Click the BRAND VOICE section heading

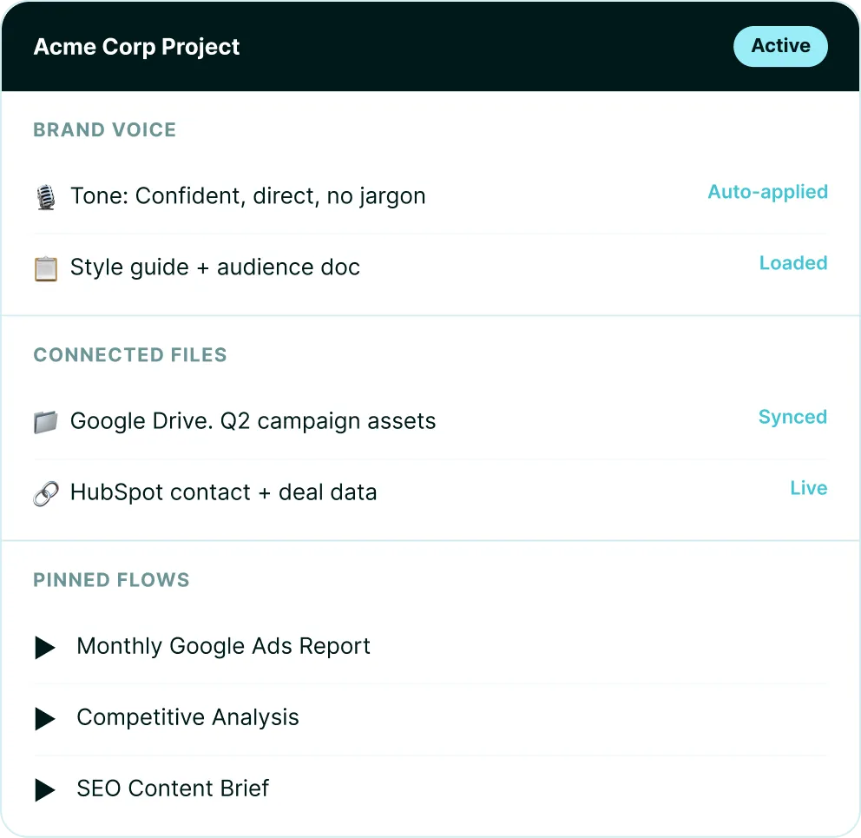tap(105, 129)
